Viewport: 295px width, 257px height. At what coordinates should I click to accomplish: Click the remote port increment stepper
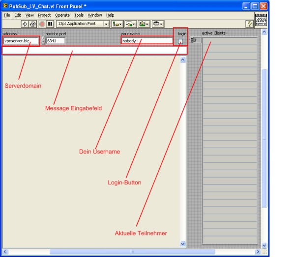point(43,39)
